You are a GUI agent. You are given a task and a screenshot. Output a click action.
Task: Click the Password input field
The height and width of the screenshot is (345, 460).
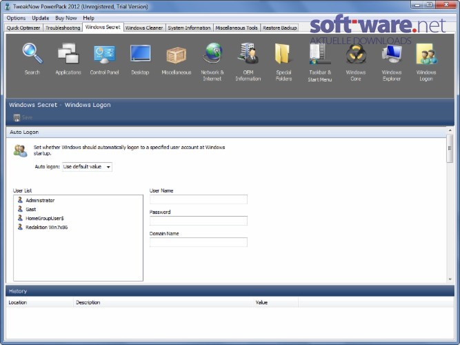coord(199,221)
